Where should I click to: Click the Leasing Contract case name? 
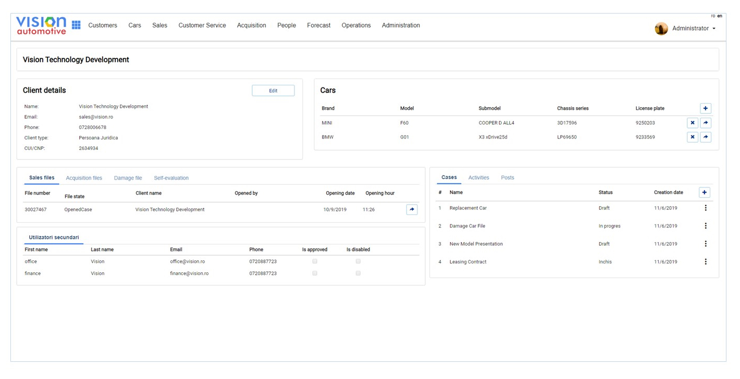(x=468, y=262)
